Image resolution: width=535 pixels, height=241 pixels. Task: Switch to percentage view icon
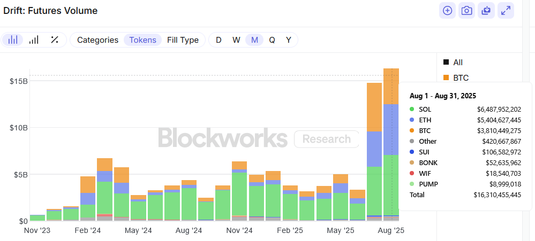(54, 40)
